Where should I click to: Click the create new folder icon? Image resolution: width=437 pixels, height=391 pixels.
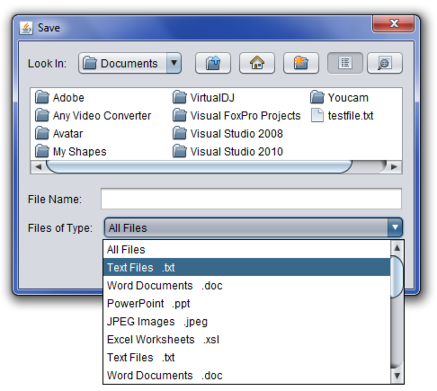click(x=301, y=63)
